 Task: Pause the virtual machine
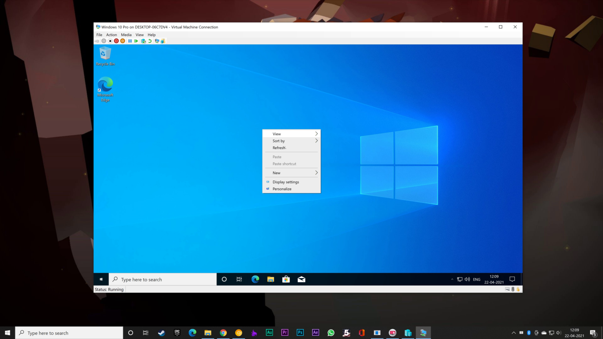[130, 40]
